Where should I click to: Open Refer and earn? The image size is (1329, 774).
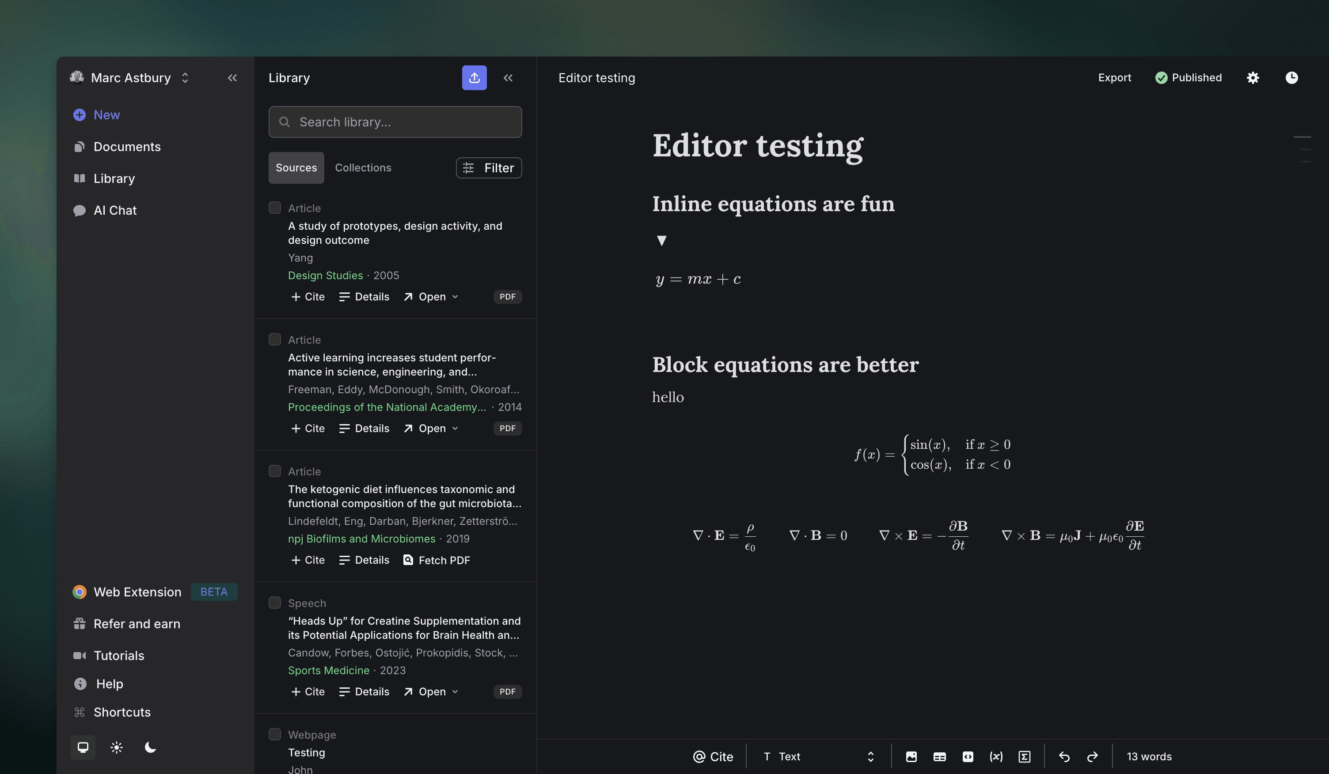[x=126, y=624]
